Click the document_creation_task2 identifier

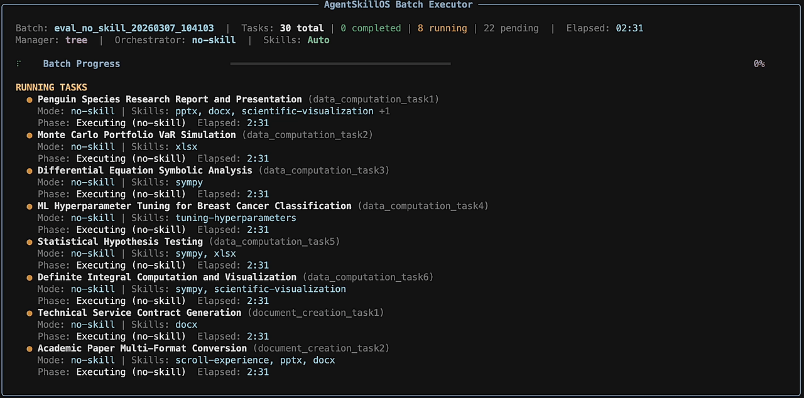pyautogui.click(x=321, y=348)
